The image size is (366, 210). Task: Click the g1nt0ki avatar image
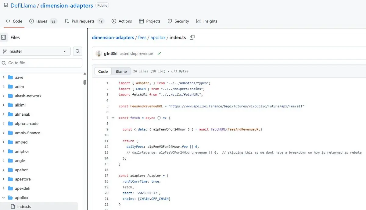point(99,54)
